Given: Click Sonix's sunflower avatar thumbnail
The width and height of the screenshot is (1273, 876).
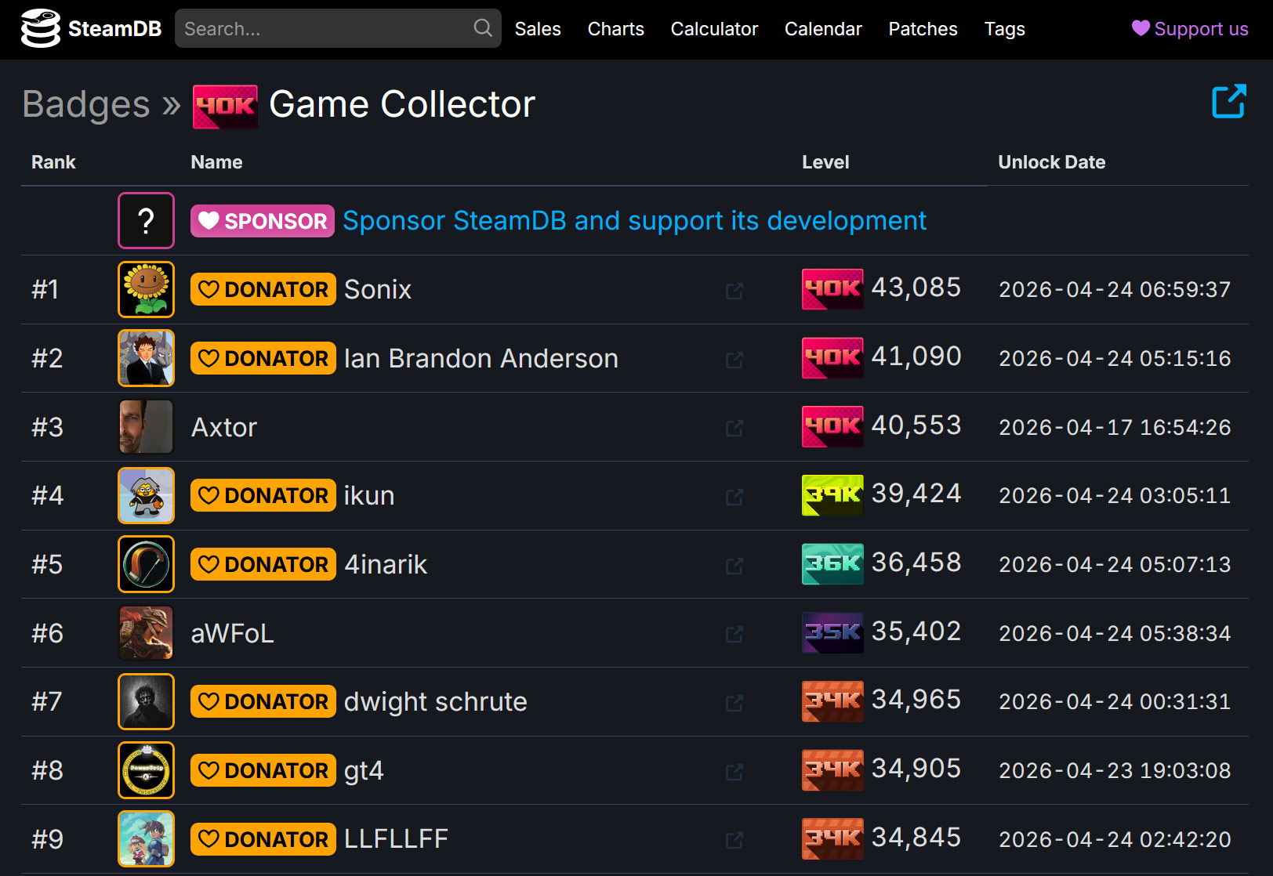Looking at the screenshot, I should [x=146, y=289].
